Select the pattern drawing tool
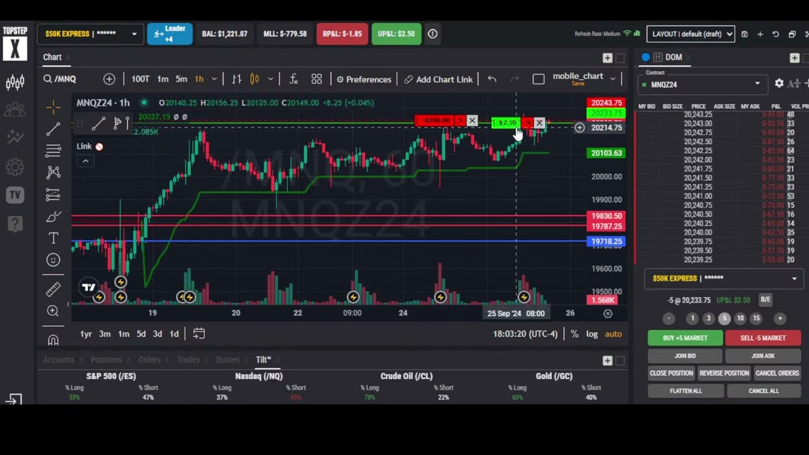The width and height of the screenshot is (809, 455). 53,172
